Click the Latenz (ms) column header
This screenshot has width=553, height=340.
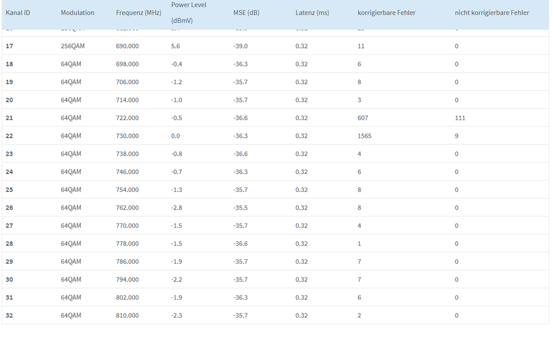(x=312, y=13)
